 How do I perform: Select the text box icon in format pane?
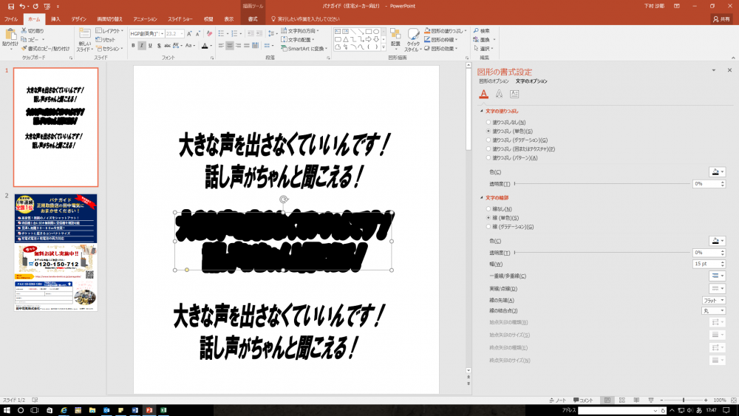[x=514, y=94]
